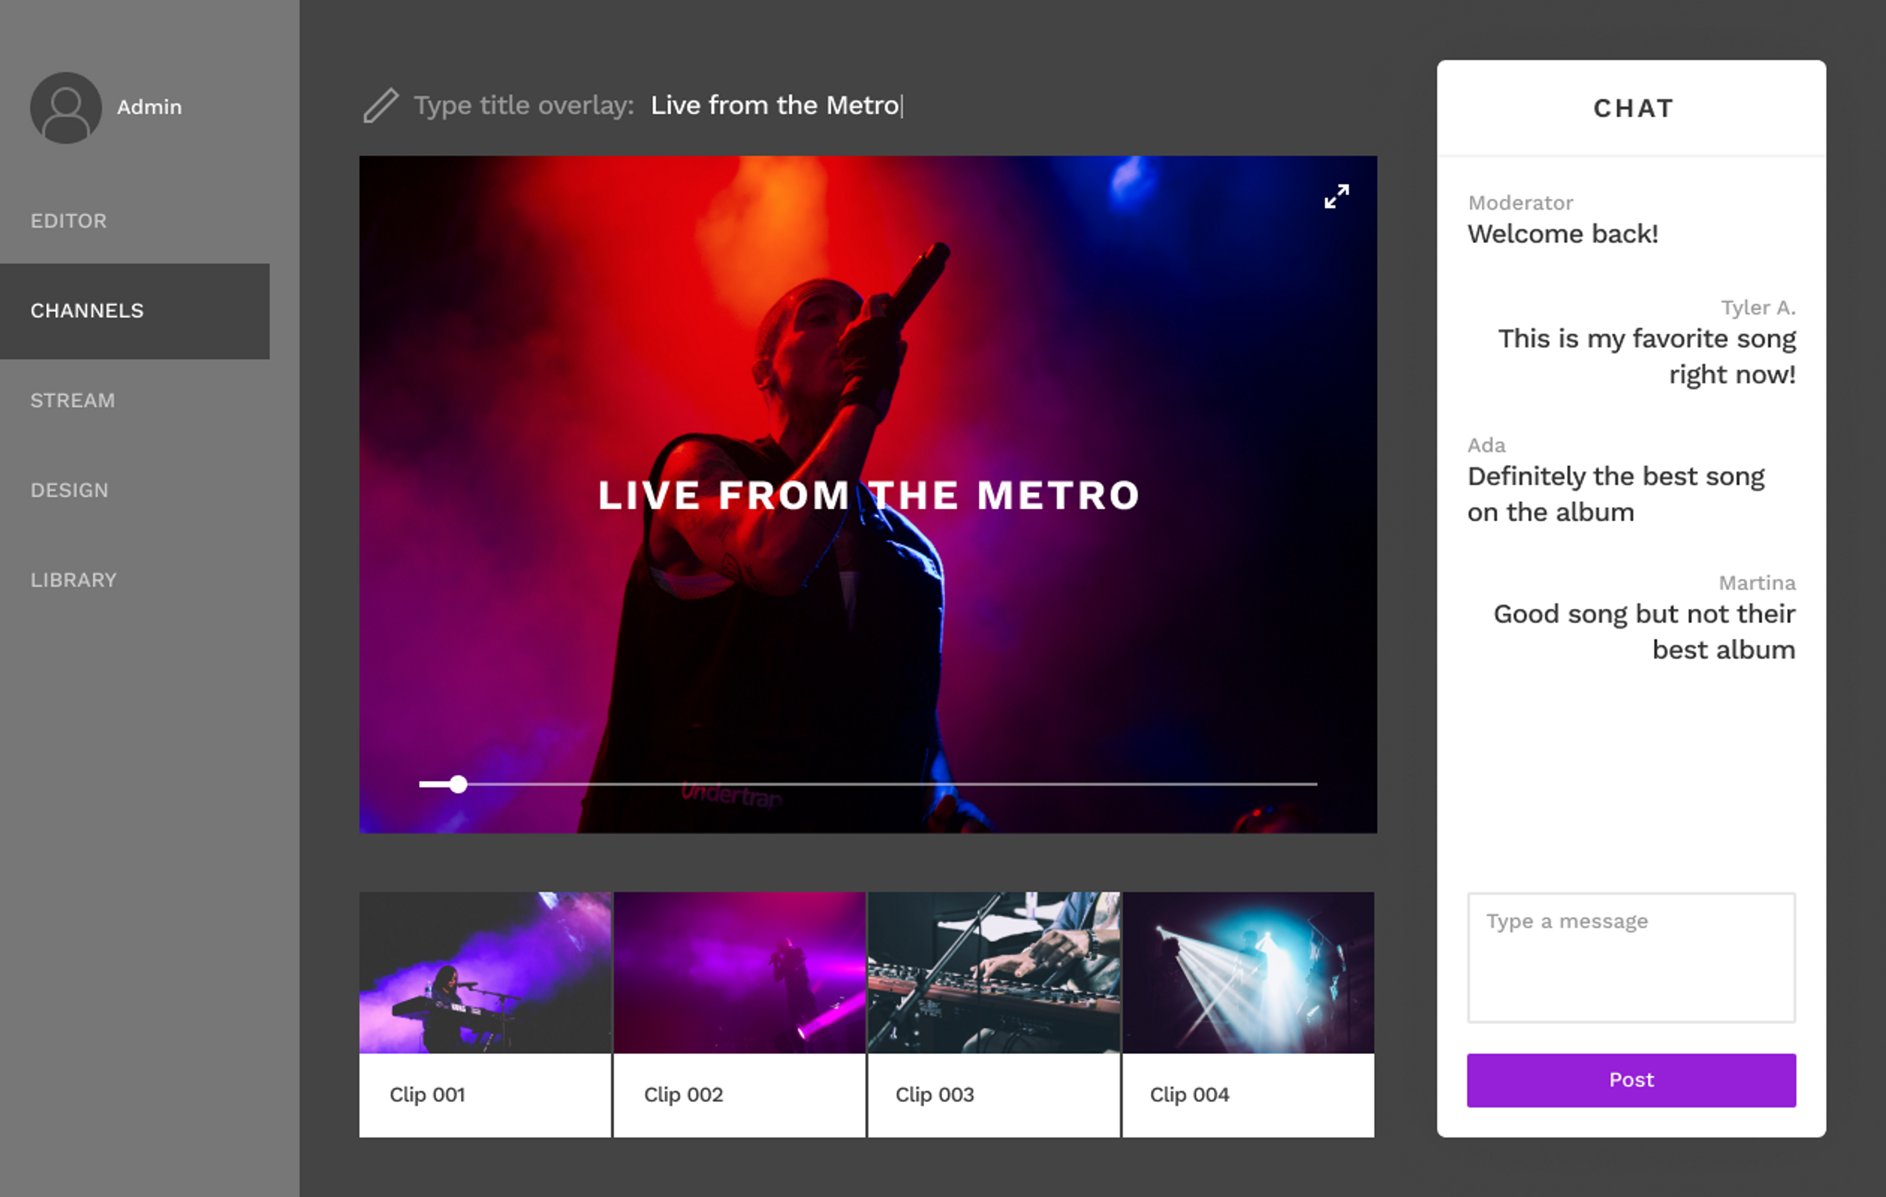The height and width of the screenshot is (1197, 1886).
Task: Select the DESIGN sidebar icon
Action: 69,489
